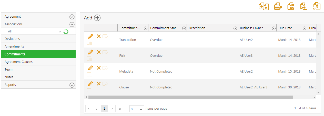
Task: Edit the Transaction commitment with pencil icon
Action: pyautogui.click(x=90, y=36)
